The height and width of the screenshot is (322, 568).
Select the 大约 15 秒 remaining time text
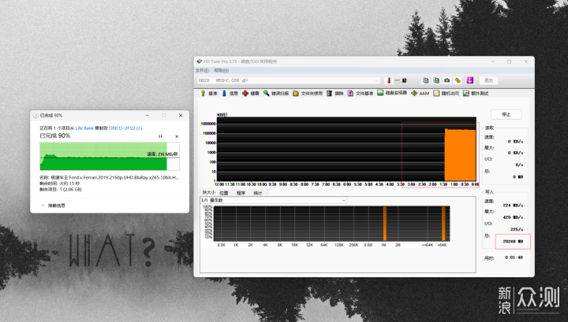tap(69, 183)
